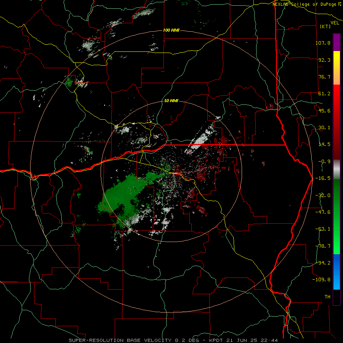Click the -78.7 velocity scale value
Image resolution: width=343 pixels, height=343 pixels.
[x=323, y=246]
